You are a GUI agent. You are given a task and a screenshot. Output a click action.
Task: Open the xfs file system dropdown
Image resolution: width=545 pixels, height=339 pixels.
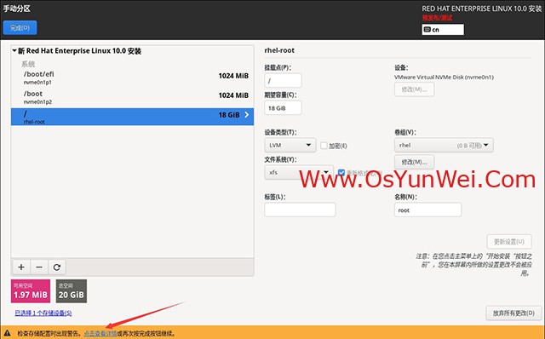point(299,172)
